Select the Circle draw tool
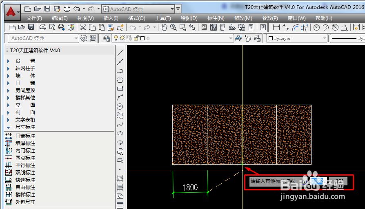 click(120, 107)
